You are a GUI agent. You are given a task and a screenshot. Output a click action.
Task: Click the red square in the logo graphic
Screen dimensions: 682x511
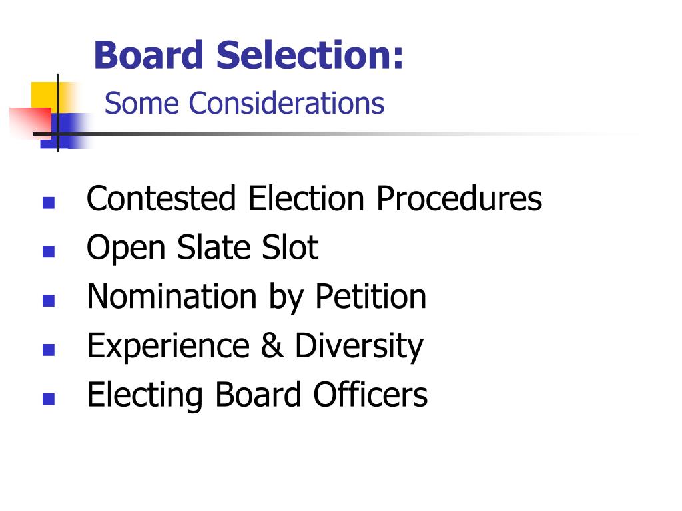31,122
